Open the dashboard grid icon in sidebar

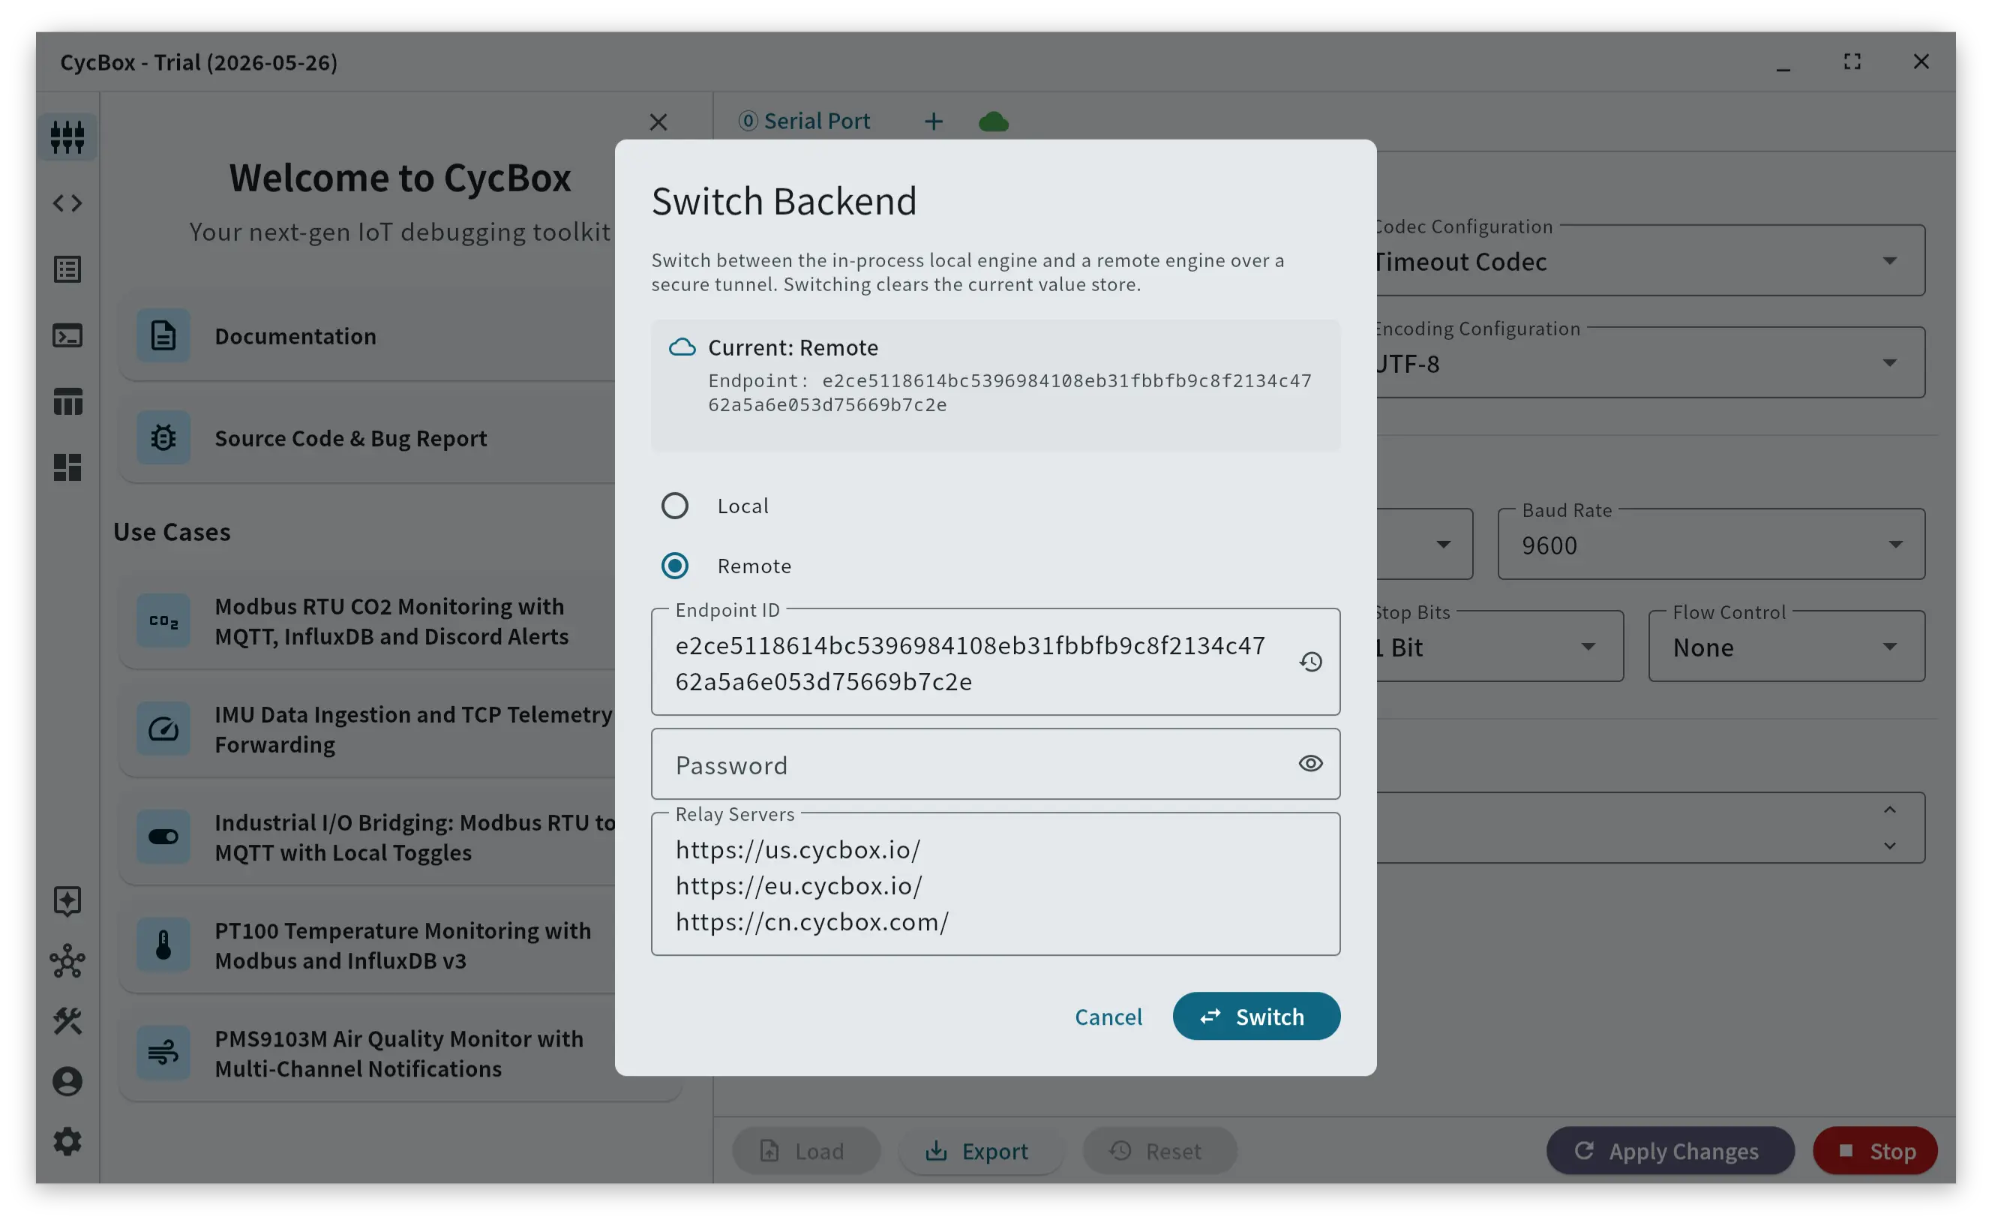67,467
